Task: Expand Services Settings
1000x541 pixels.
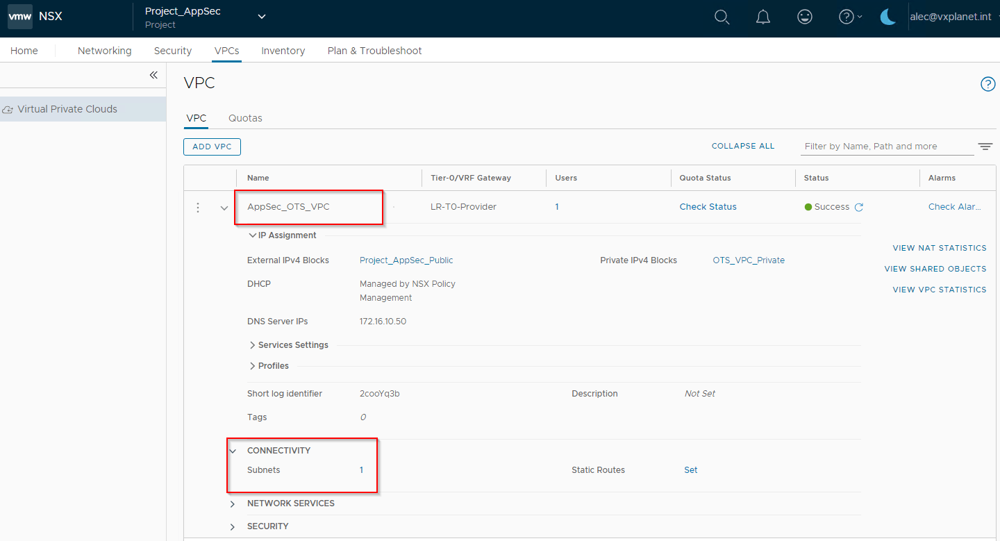Action: click(x=252, y=345)
